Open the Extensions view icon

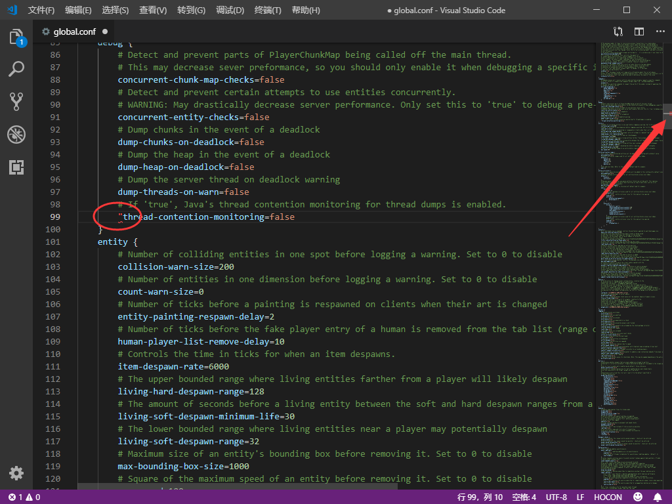coord(16,167)
